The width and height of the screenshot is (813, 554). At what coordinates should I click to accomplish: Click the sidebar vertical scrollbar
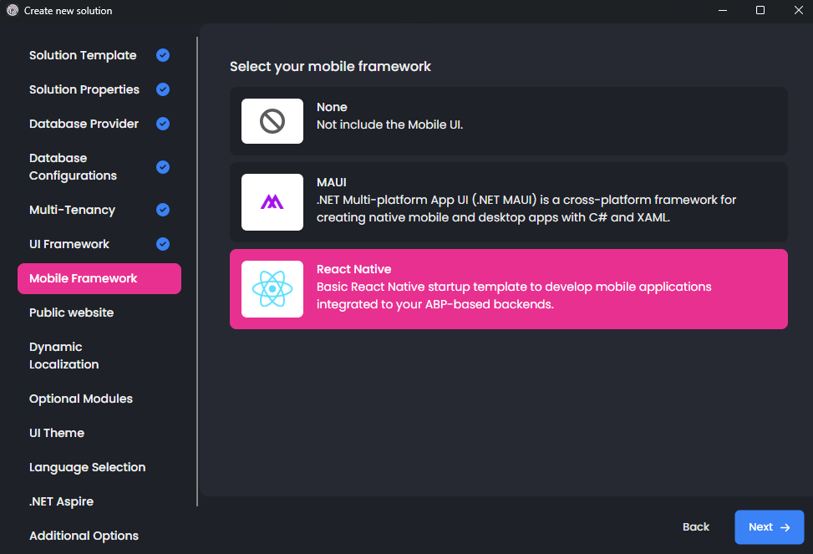[x=197, y=272]
